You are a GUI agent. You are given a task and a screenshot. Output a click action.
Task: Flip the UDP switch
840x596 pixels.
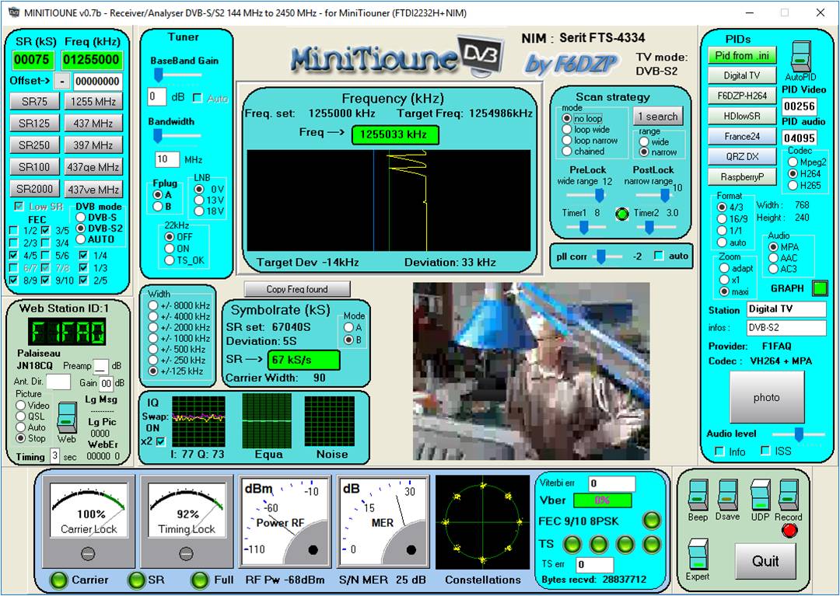(x=759, y=495)
